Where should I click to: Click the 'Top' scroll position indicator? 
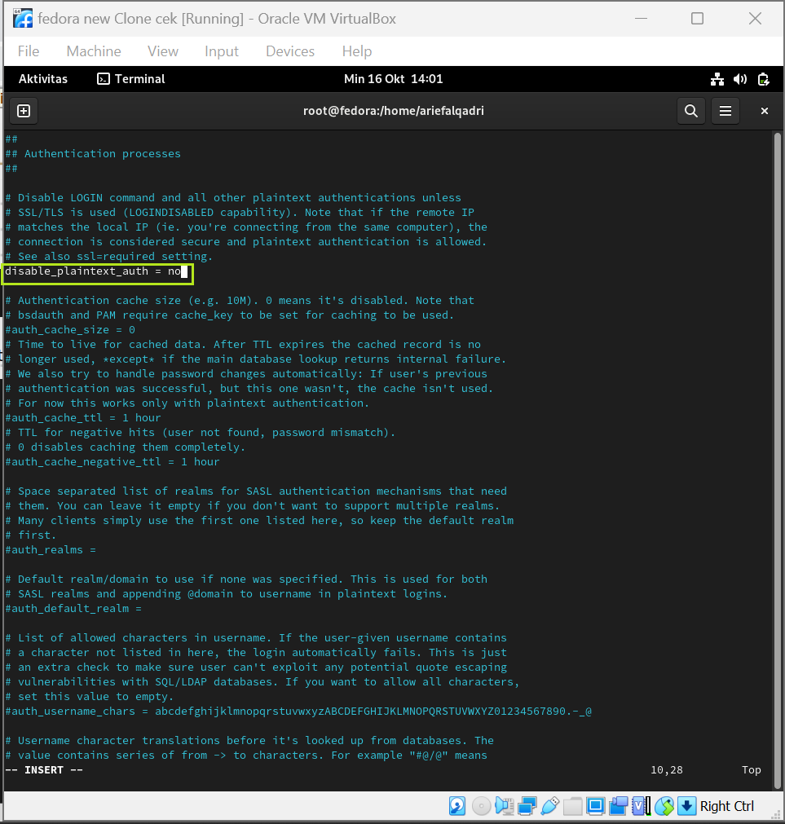tap(752, 770)
